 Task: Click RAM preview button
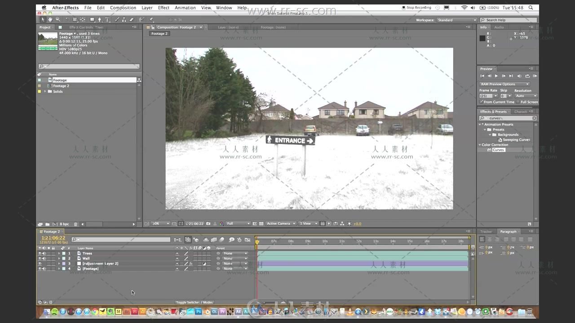(x=535, y=76)
